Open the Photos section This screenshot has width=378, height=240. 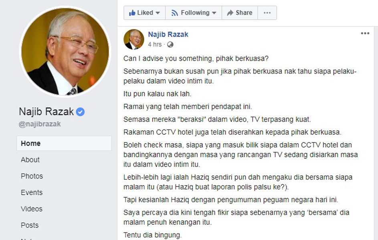[x=32, y=176]
